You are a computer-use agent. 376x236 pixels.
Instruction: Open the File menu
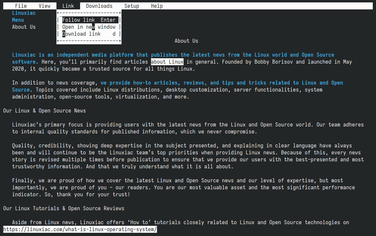[21, 6]
